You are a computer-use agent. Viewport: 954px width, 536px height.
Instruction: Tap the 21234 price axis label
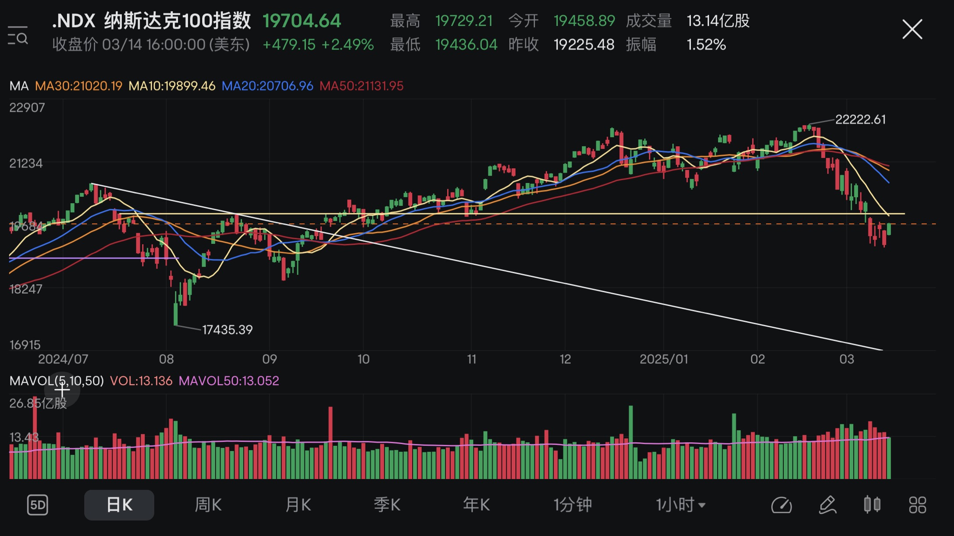click(x=26, y=163)
